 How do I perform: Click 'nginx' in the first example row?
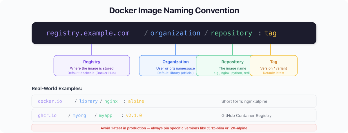pos(111,101)
